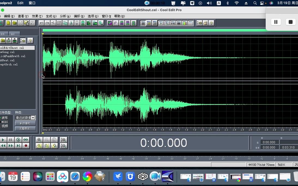
Task: Click the red Record button in transport
Action: point(26,146)
